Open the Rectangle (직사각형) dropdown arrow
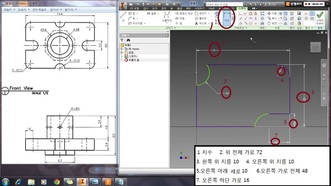The width and height of the screenshot is (331, 186). [x=145, y=23]
